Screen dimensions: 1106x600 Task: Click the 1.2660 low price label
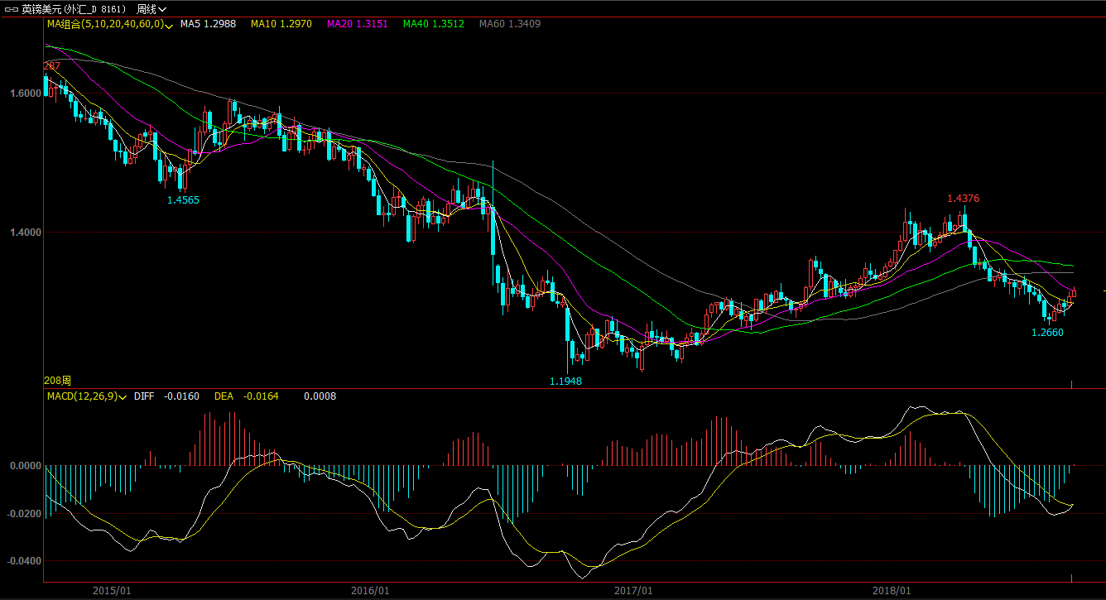1047,333
